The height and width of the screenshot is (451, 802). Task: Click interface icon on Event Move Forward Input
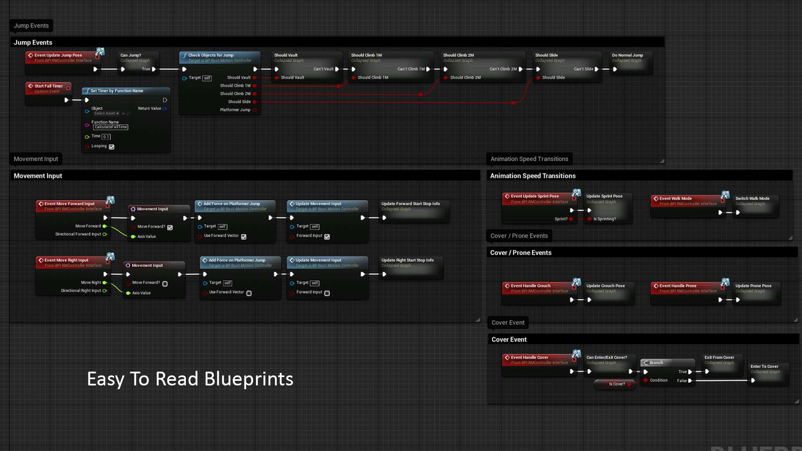pos(110,200)
